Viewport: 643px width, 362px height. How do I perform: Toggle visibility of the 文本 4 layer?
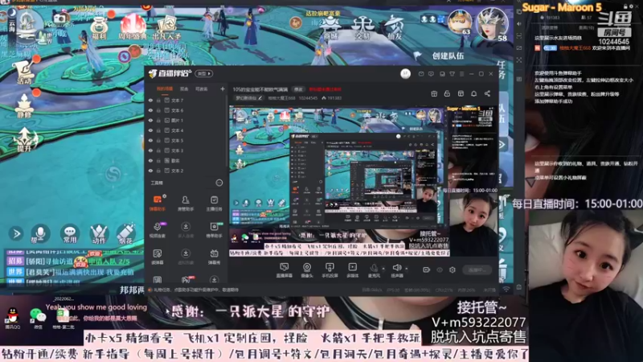click(150, 130)
